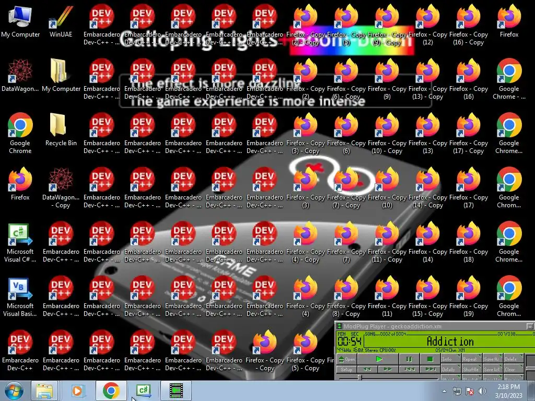Click the volume speaker tray icon
The width and height of the screenshot is (535, 401).
click(482, 391)
